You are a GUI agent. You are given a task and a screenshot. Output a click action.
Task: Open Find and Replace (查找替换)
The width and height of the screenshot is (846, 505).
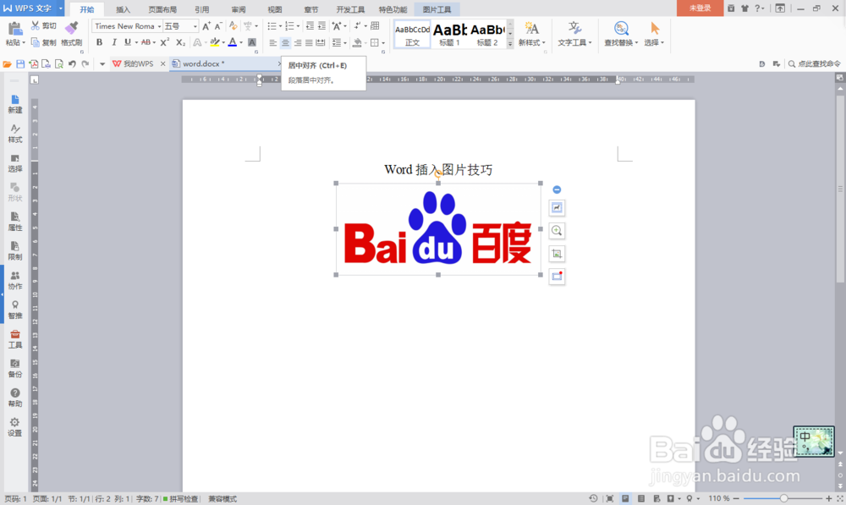tap(619, 34)
